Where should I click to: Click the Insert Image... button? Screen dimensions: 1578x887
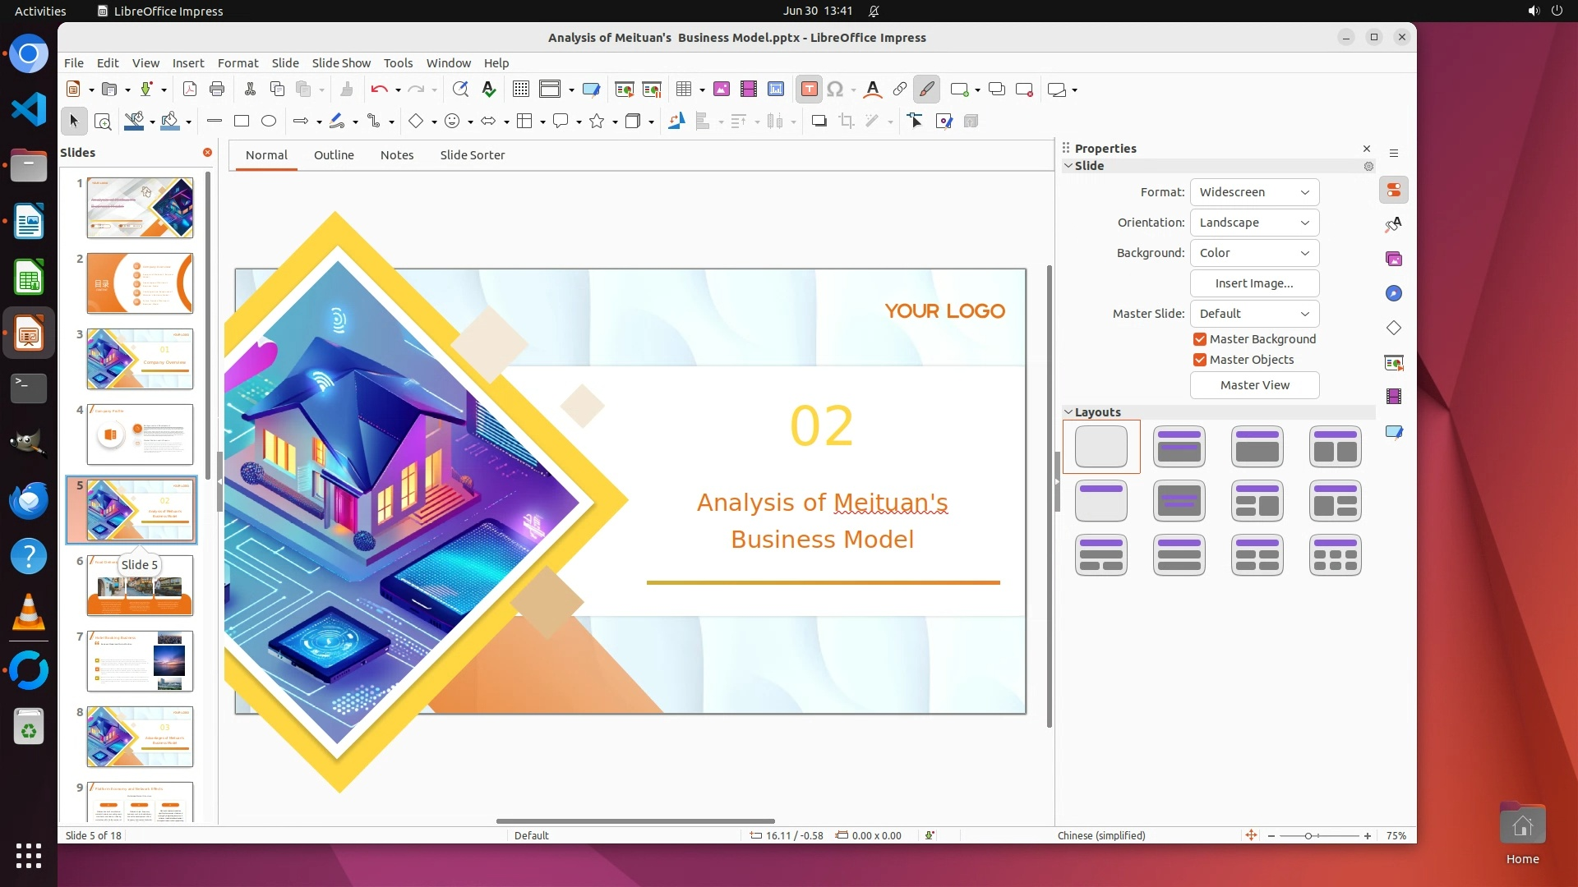tap(1254, 283)
